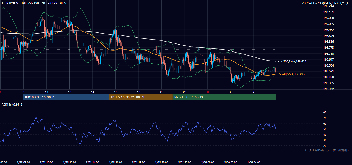Click hour tick 20 under price chart

pos(162,92)
